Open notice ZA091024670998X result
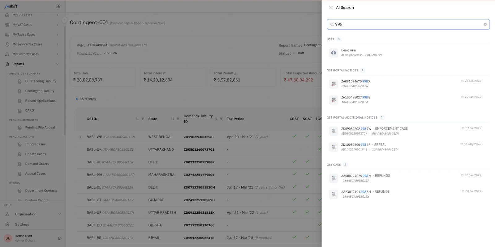The width and height of the screenshot is (495, 247). (408, 84)
